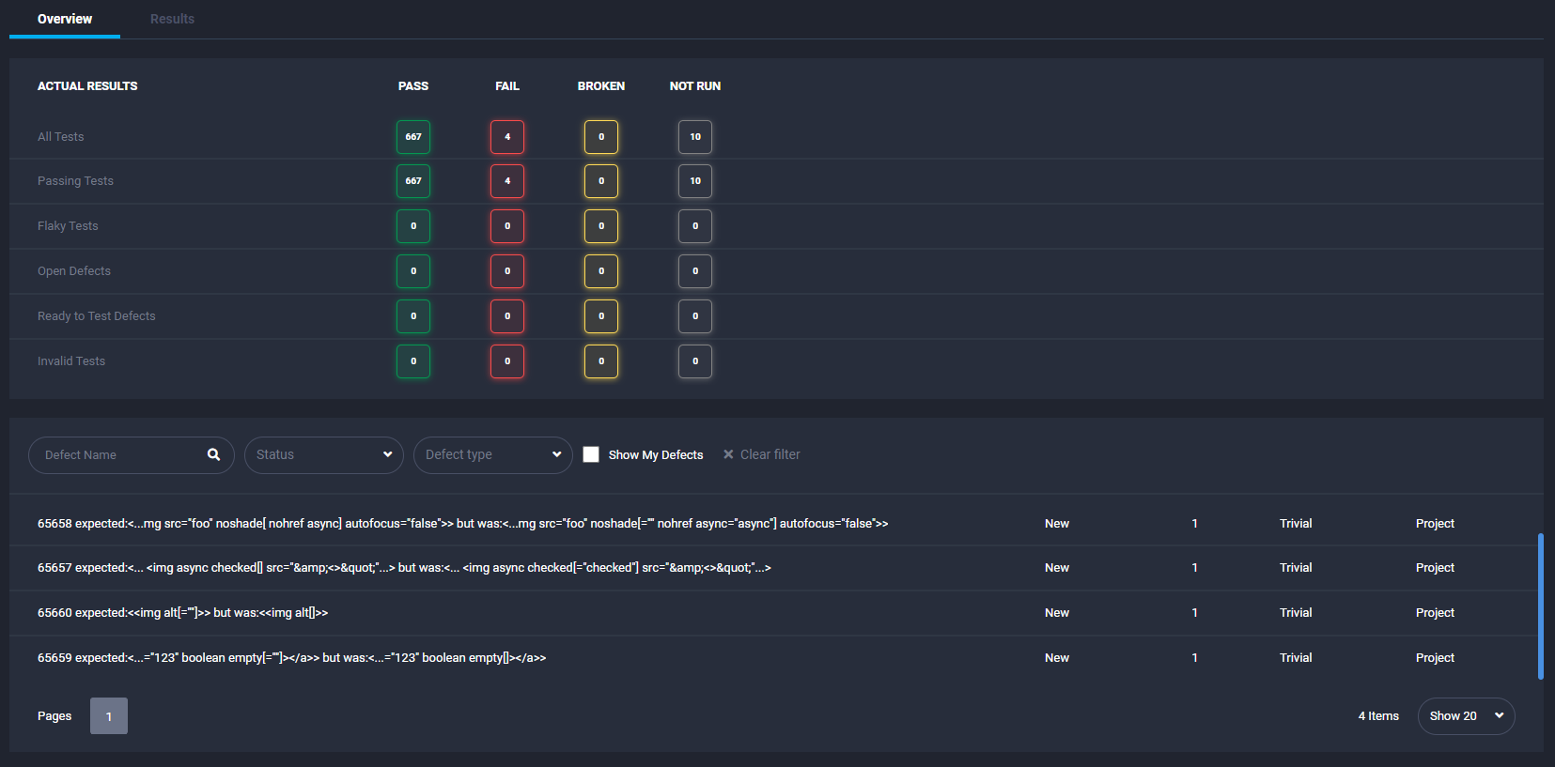Open the Results tab

[172, 19]
